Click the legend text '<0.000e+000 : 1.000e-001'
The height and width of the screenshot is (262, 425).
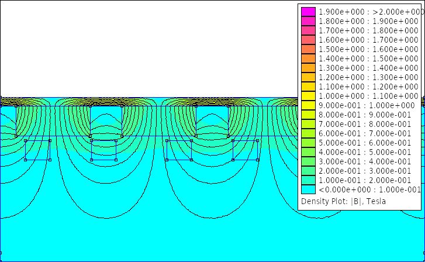pyautogui.click(x=369, y=189)
